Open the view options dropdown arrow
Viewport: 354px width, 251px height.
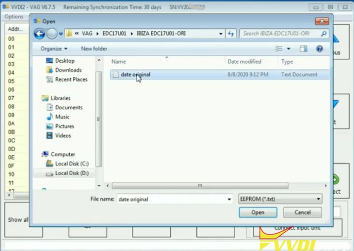[289, 49]
